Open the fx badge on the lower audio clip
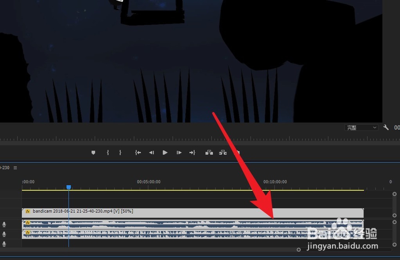 28,232
